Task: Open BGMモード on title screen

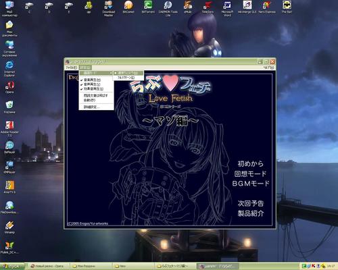Action: click(x=251, y=184)
